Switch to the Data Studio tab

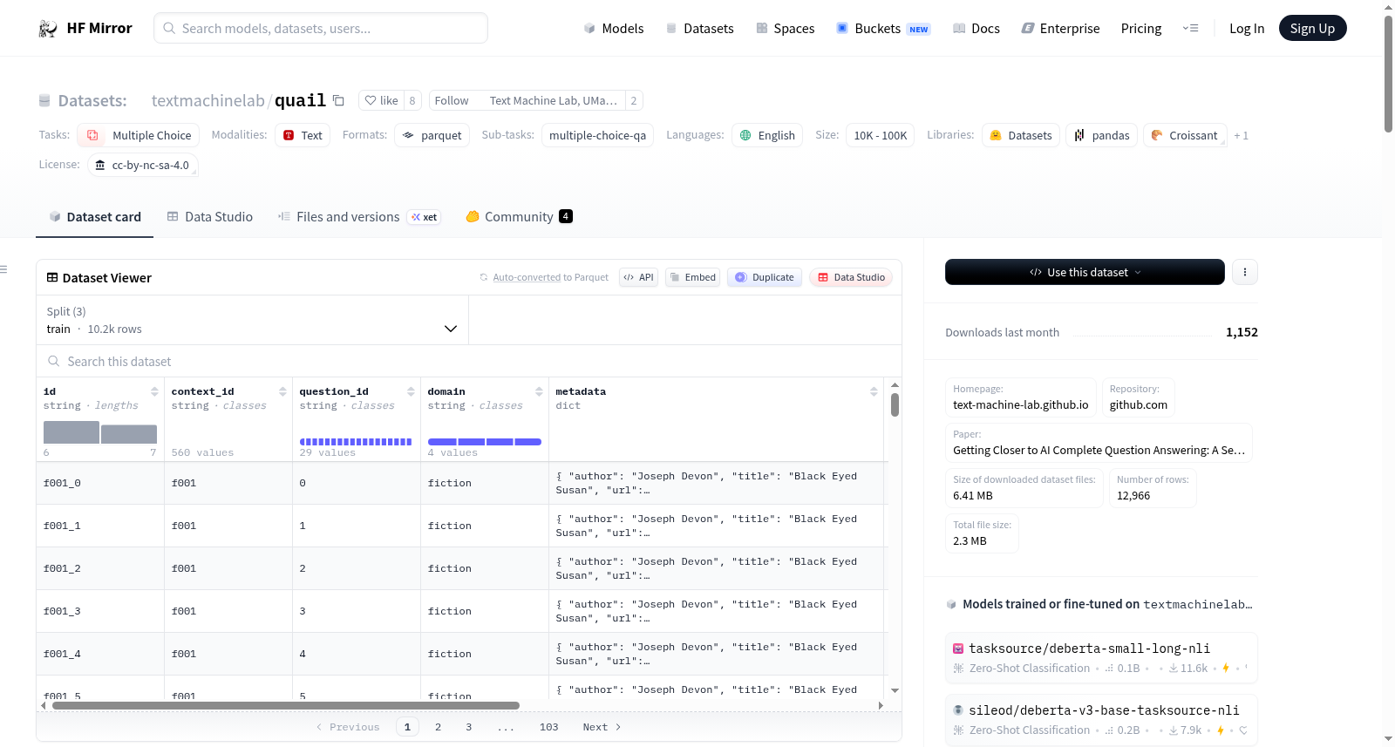click(210, 217)
